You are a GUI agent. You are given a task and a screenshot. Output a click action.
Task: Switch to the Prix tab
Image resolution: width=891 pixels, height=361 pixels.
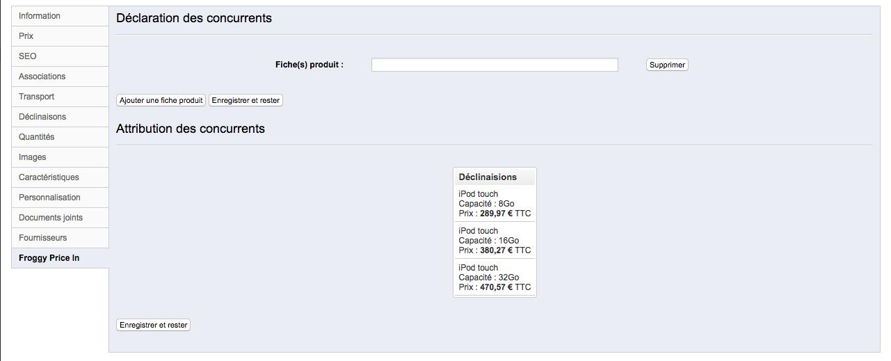point(61,36)
